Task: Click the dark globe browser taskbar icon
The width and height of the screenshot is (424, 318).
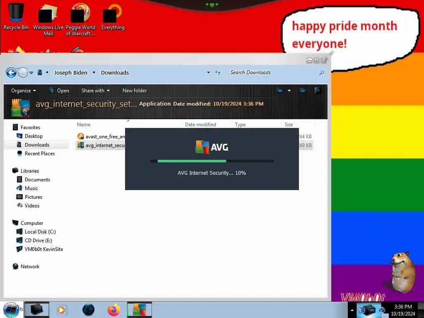Action: coord(89,310)
